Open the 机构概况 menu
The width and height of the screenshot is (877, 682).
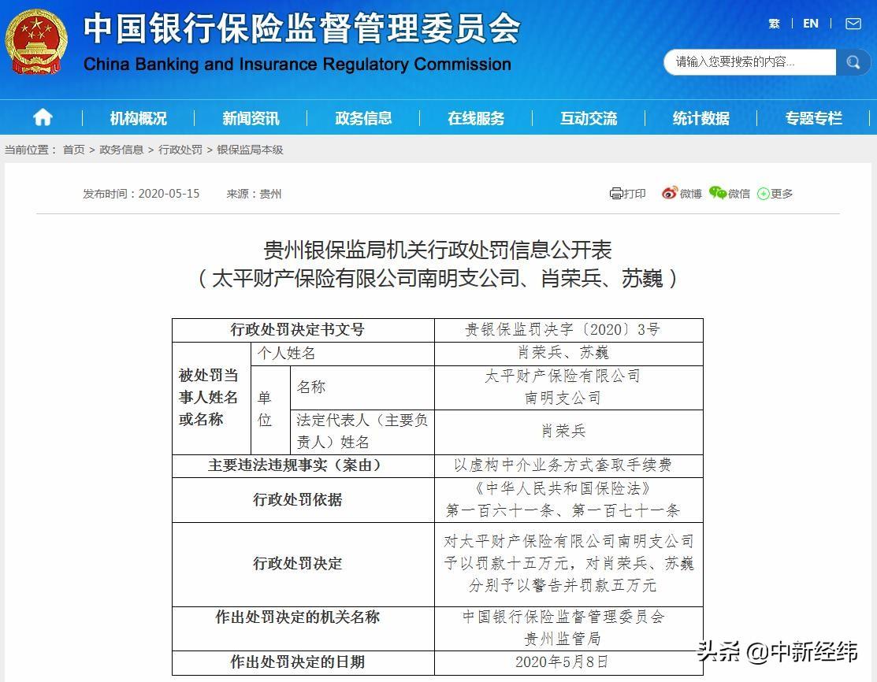(138, 118)
